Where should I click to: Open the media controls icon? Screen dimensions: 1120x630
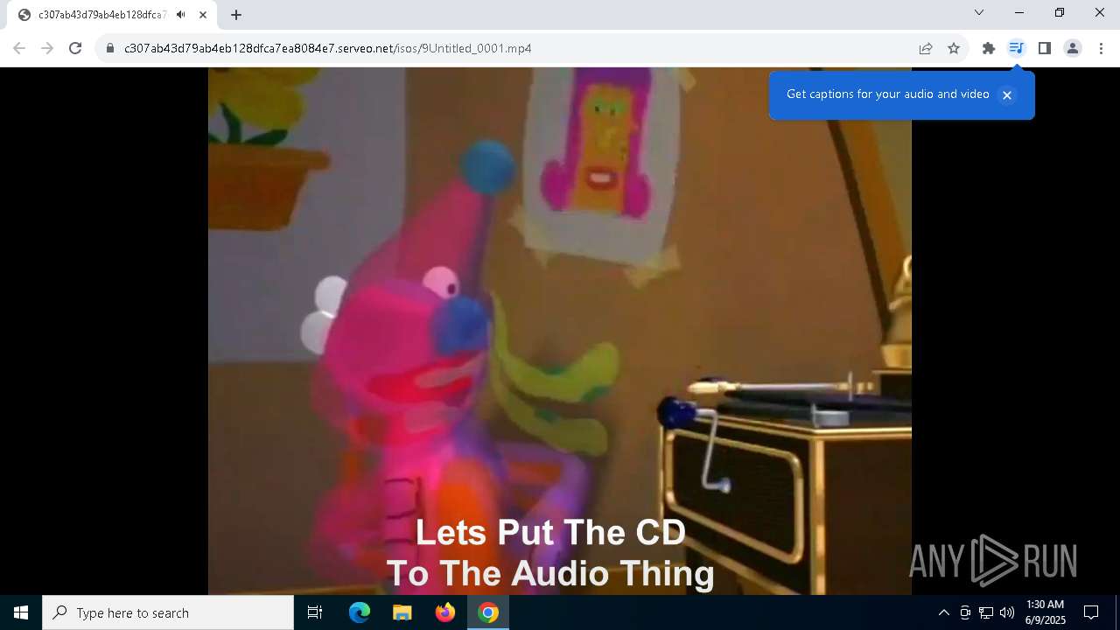1016,48
